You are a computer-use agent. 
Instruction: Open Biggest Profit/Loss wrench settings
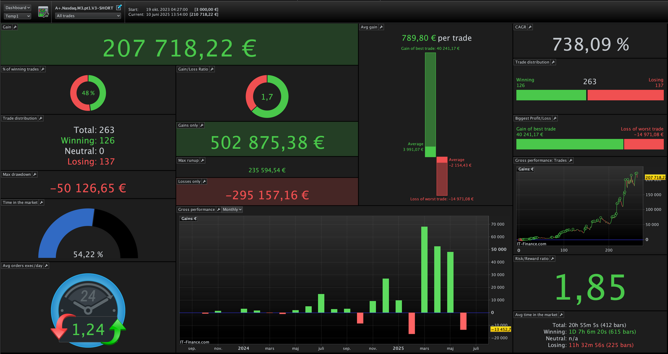(x=555, y=118)
